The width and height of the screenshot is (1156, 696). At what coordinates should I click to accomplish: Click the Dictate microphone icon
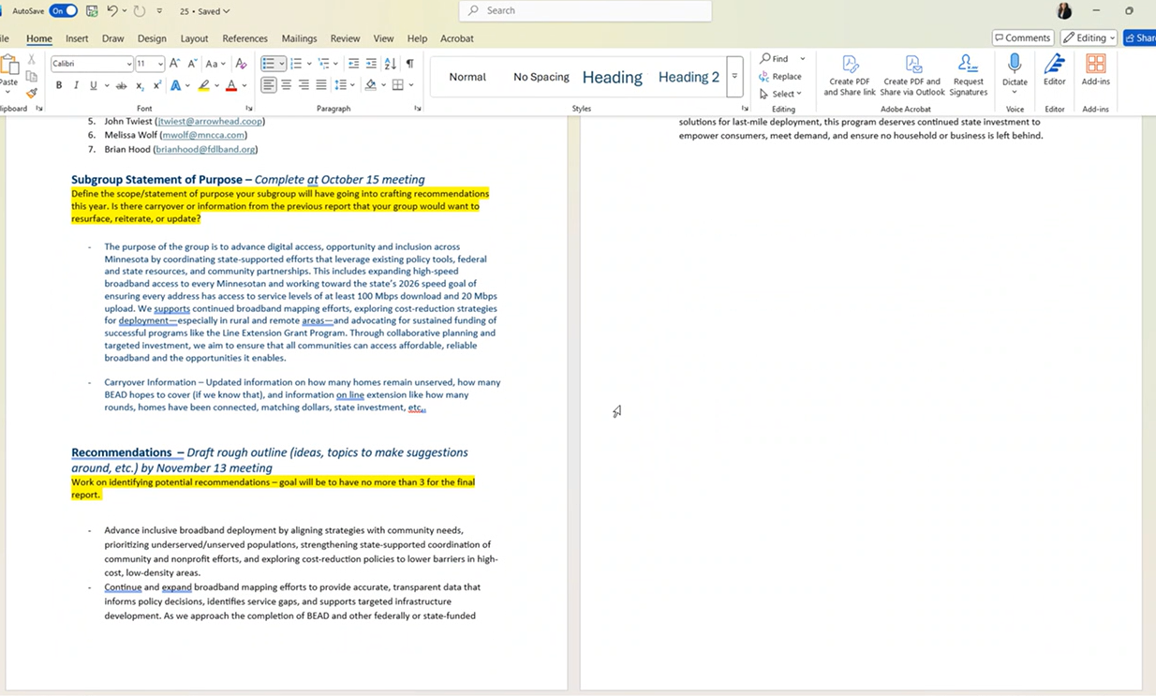tap(1015, 64)
